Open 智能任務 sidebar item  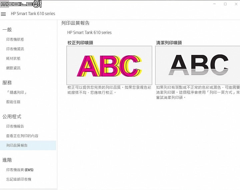13,102
